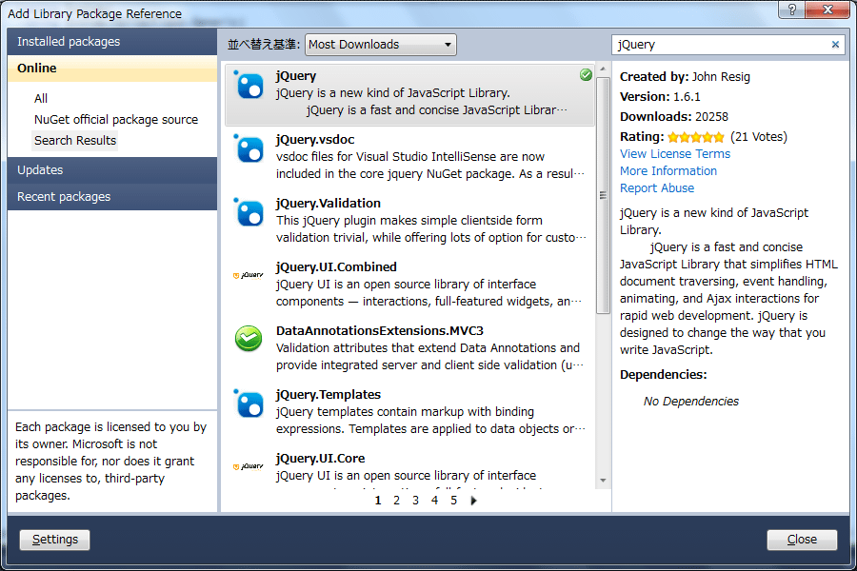
Task: Select the jQuery.UI.Core package title
Action: coord(320,459)
